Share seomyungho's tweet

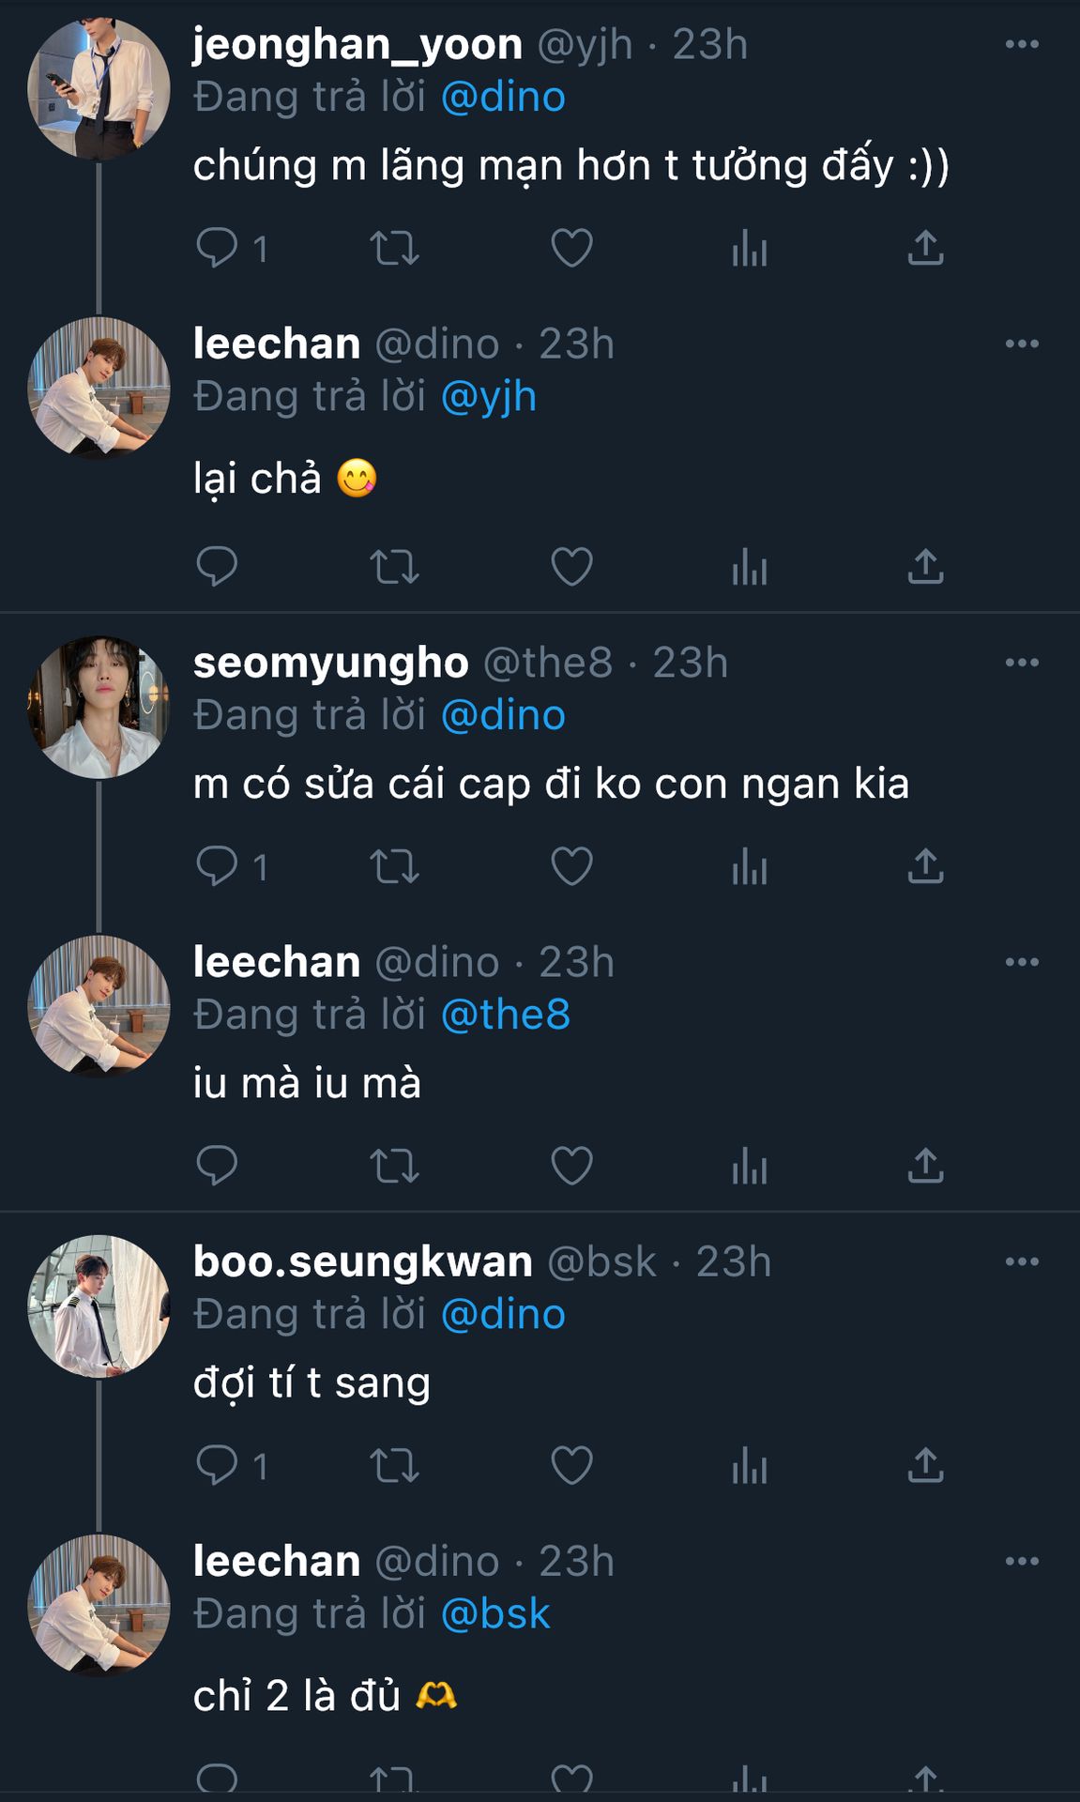(x=925, y=866)
